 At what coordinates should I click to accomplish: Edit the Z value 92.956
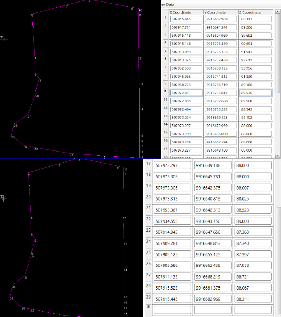[255, 68]
